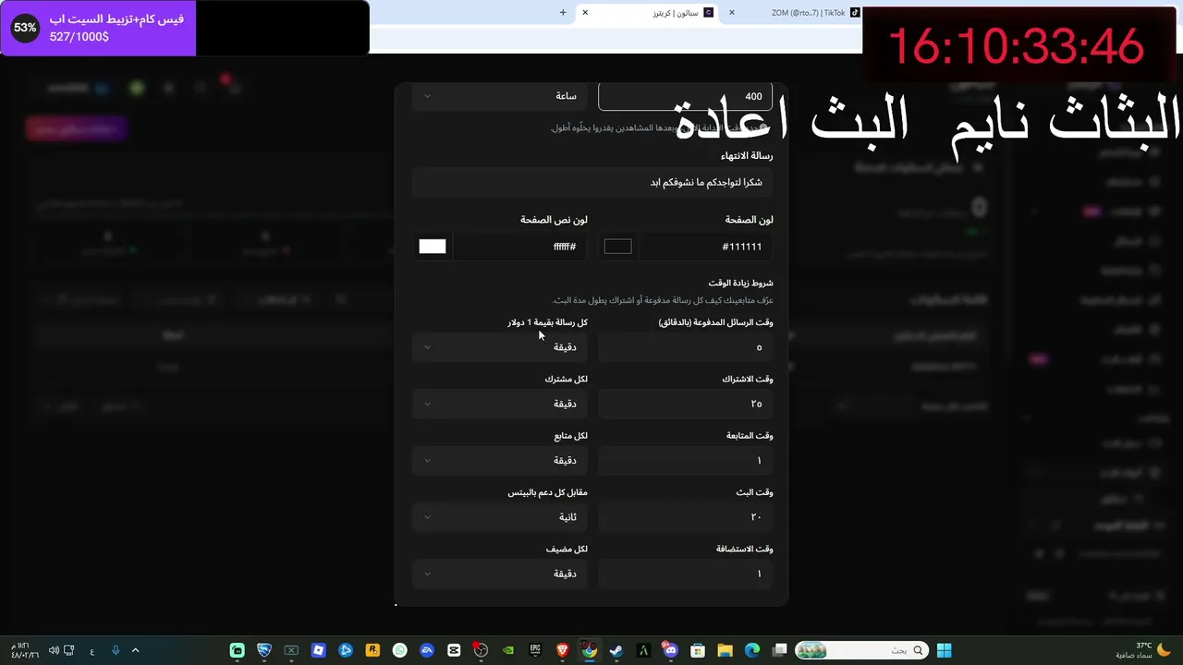Switch to OBS Studio on the taskbar
The width and height of the screenshot is (1183, 665).
(481, 650)
